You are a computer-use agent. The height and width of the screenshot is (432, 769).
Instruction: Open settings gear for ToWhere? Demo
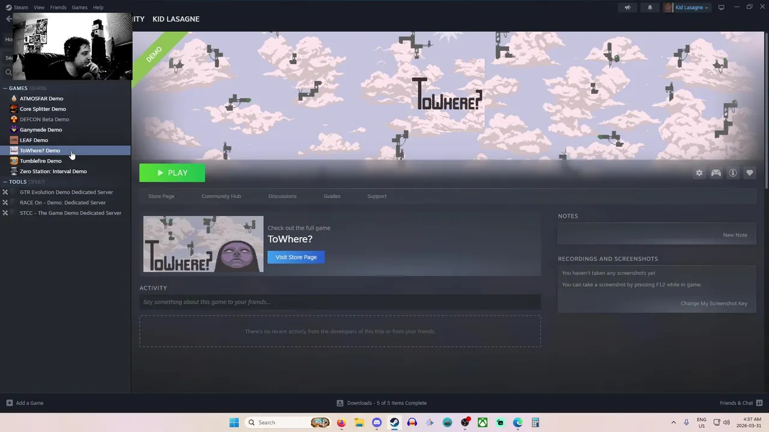click(x=699, y=173)
